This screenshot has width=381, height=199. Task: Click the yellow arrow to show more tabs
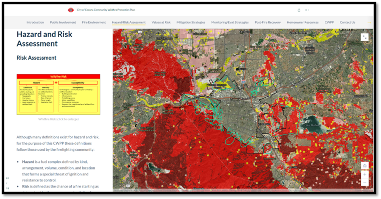[369, 23]
